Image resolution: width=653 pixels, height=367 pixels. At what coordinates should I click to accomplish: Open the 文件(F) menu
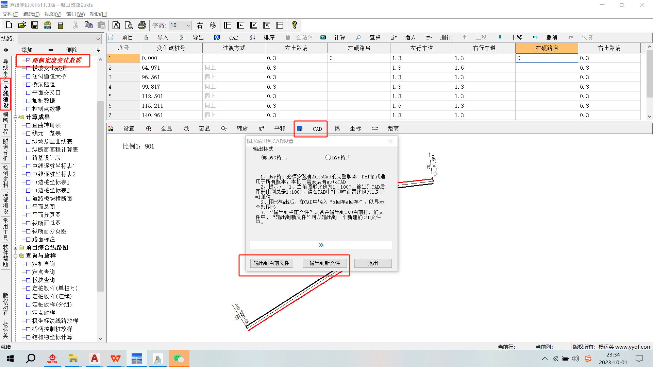point(10,14)
